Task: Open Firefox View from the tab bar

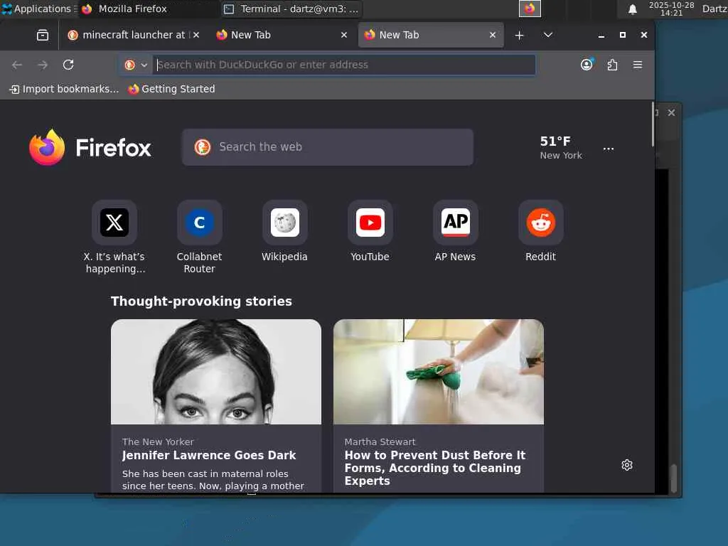Action: pyautogui.click(x=42, y=36)
